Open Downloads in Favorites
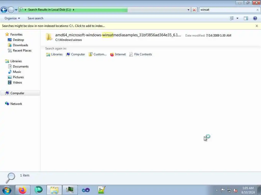The image size is (261, 195). coord(20,45)
